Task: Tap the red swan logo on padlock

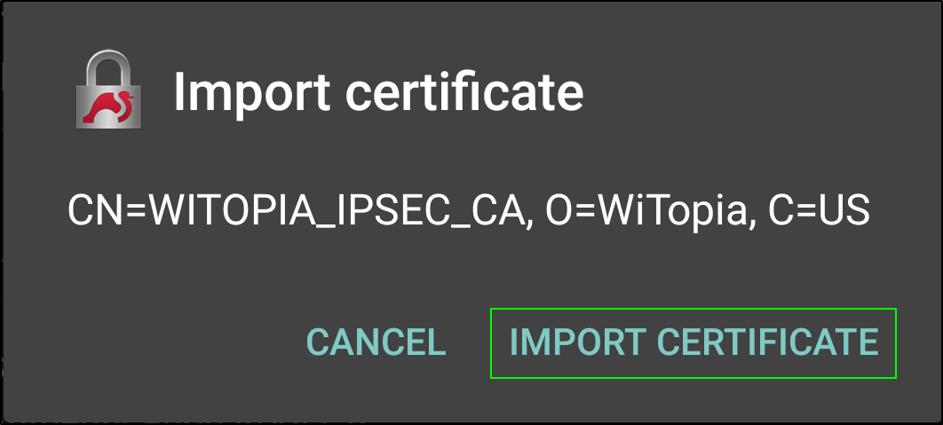Action: coord(108,106)
